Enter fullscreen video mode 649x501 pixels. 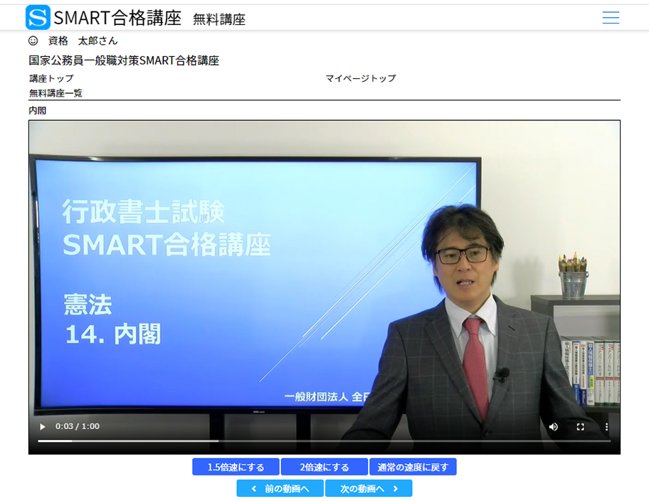click(x=580, y=427)
